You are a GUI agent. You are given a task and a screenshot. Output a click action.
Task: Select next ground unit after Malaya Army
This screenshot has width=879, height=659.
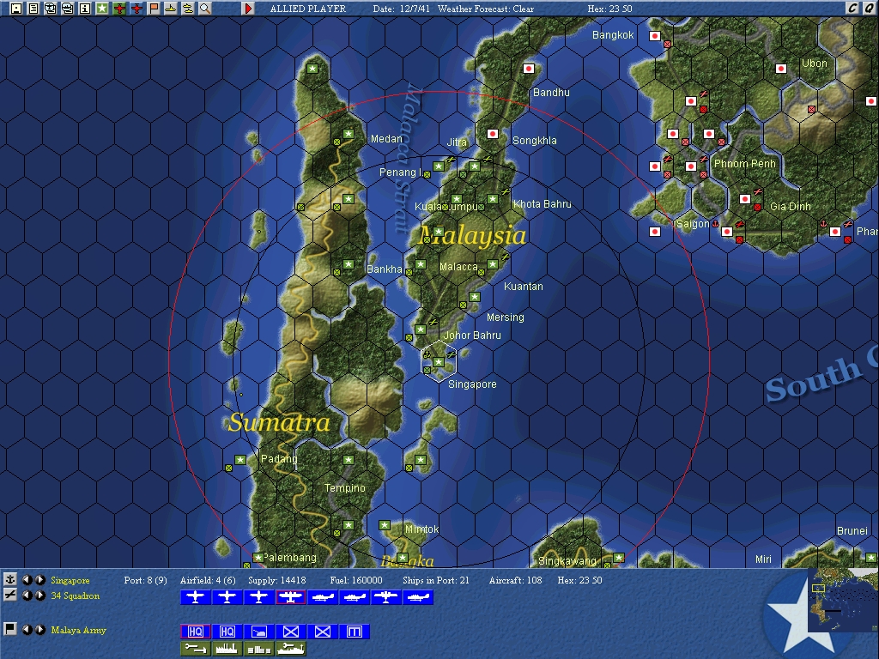point(39,629)
